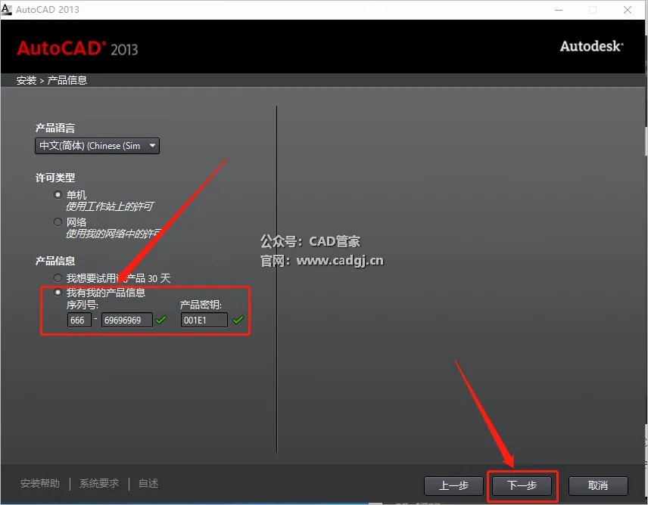Choose the 30-day trial radio option
Image resolution: width=648 pixels, height=505 pixels.
(x=58, y=277)
